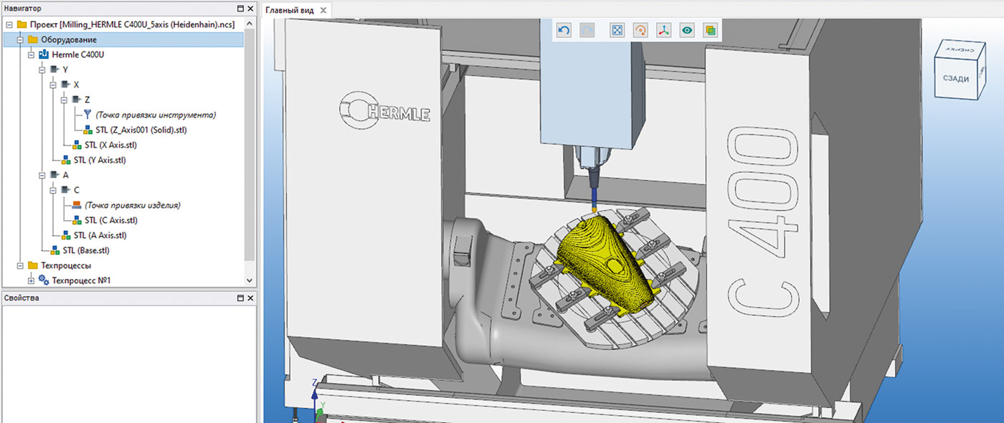Toggle visibility with the green eye icon
Viewport: 1004px width, 423px height.
pyautogui.click(x=688, y=31)
